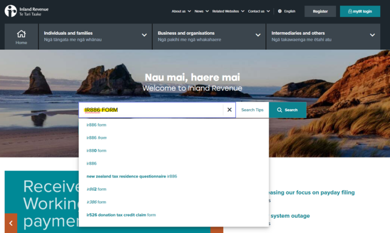Click the Register button
390x233 pixels.
320,11
